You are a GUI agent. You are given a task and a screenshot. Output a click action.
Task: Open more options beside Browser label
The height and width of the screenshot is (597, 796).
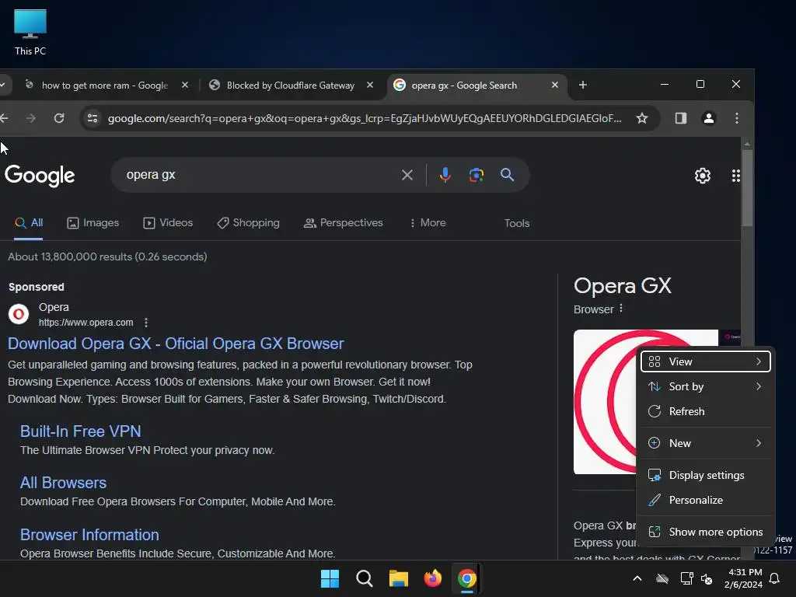[621, 309]
